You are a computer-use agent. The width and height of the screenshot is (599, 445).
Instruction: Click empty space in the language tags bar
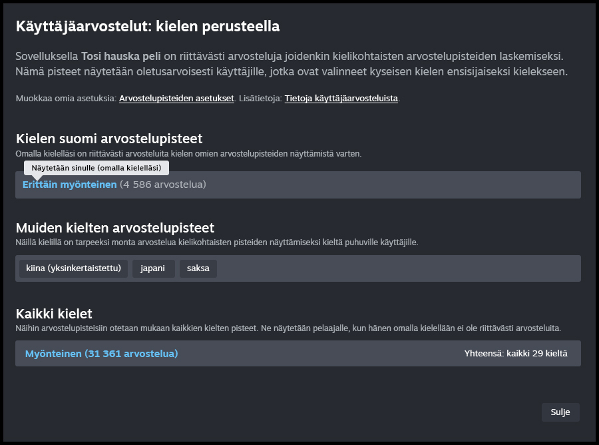[399, 268]
